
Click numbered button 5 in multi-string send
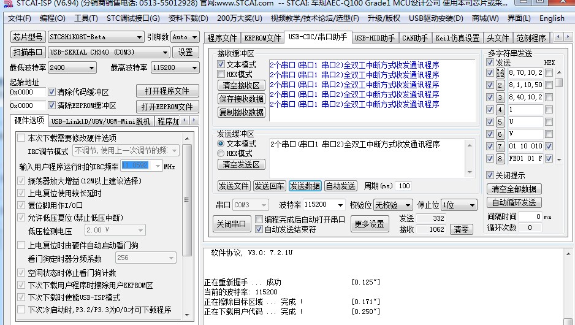pos(500,122)
